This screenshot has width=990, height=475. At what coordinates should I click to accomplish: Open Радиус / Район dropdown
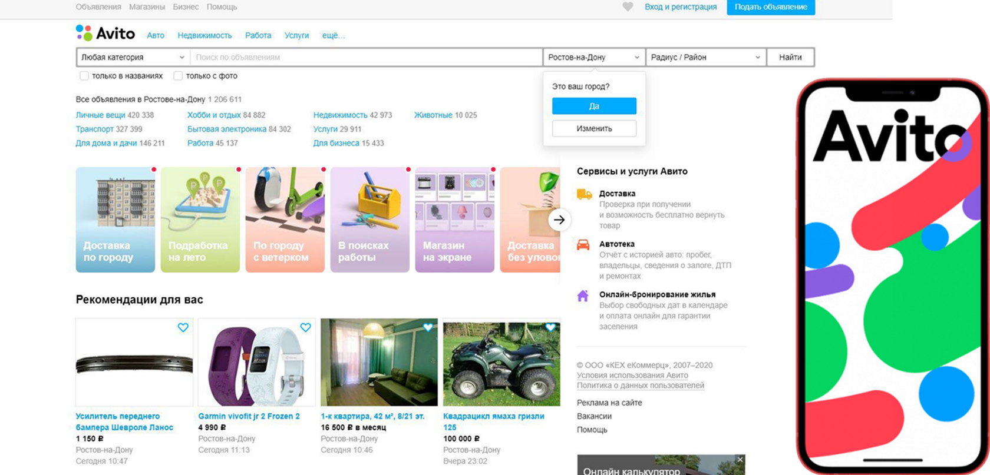coord(706,57)
